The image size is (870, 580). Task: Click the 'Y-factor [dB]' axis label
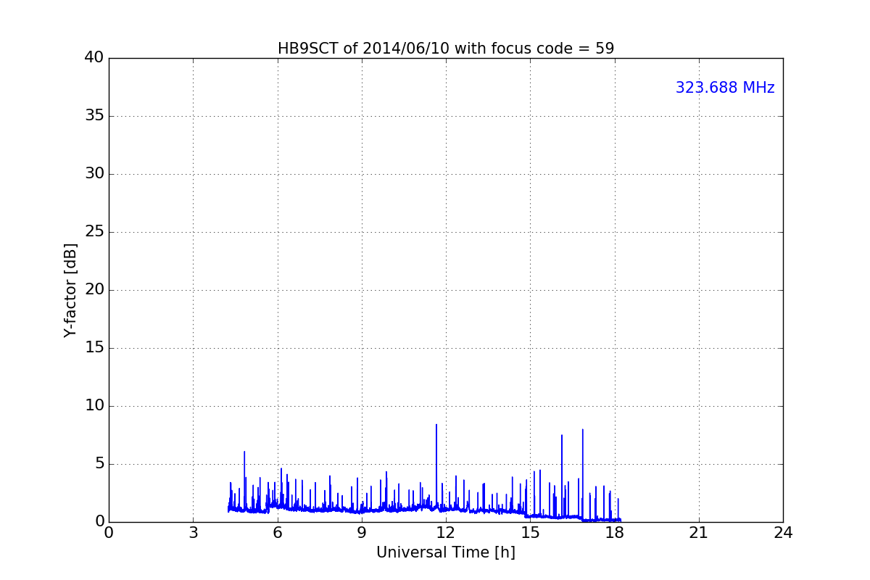tap(70, 290)
